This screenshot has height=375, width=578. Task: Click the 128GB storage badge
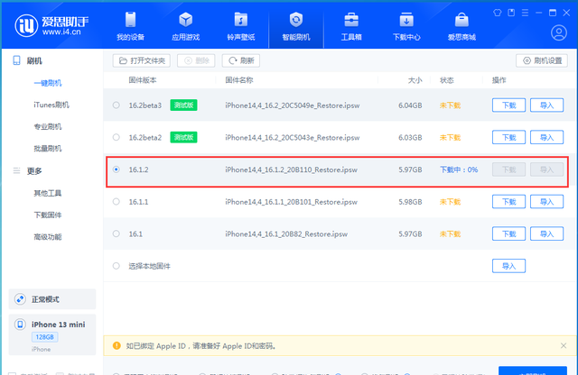click(x=44, y=337)
